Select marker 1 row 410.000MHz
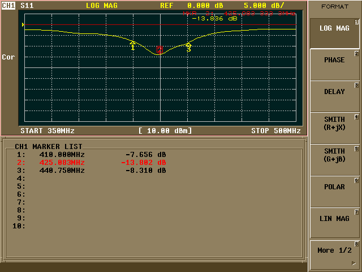 92,155
